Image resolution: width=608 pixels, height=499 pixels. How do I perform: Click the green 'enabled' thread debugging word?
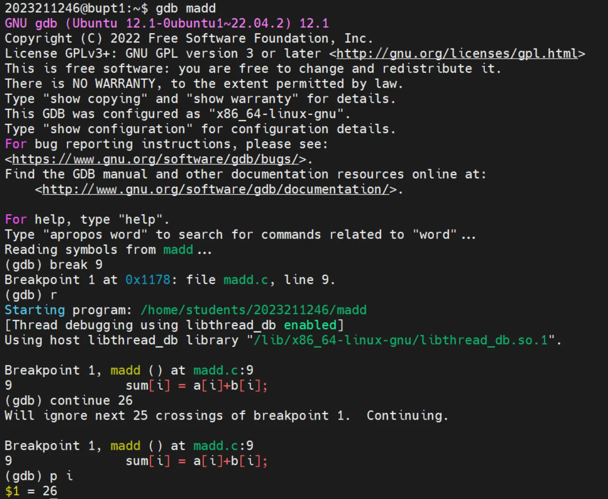pyautogui.click(x=310, y=325)
